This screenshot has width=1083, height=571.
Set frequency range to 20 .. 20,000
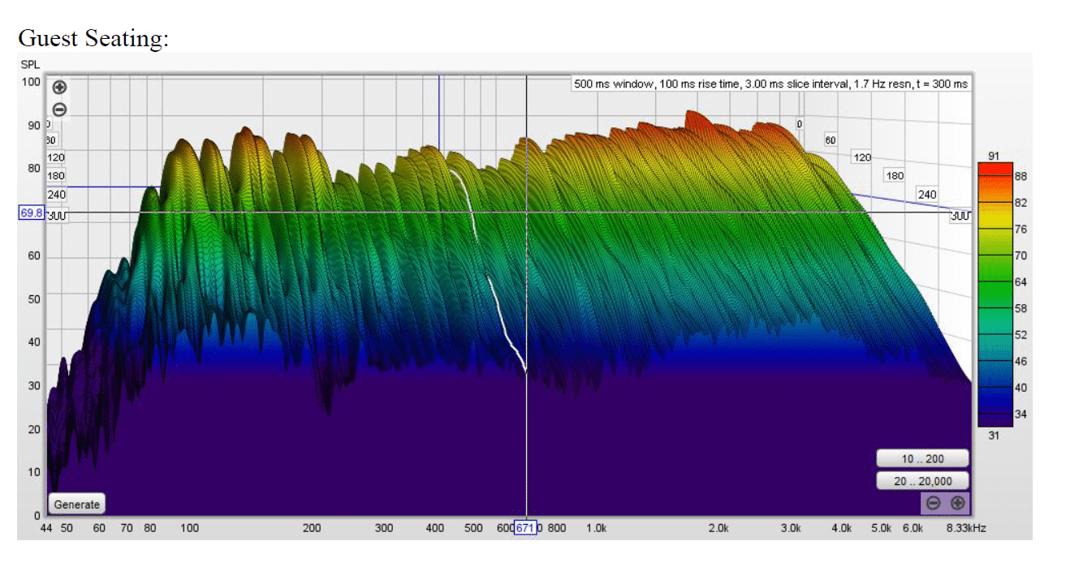coord(922,481)
